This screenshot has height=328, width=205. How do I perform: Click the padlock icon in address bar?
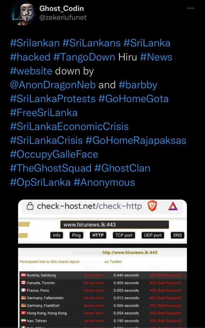[30, 206]
